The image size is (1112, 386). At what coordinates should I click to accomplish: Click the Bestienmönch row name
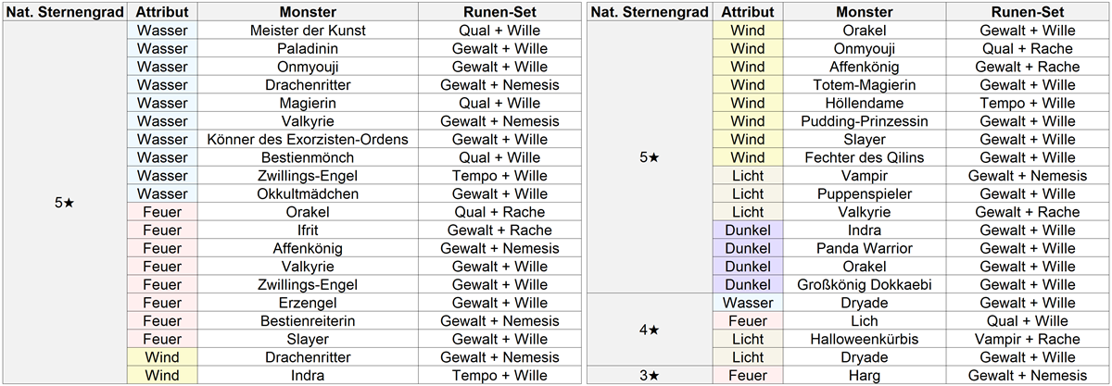pos(308,157)
